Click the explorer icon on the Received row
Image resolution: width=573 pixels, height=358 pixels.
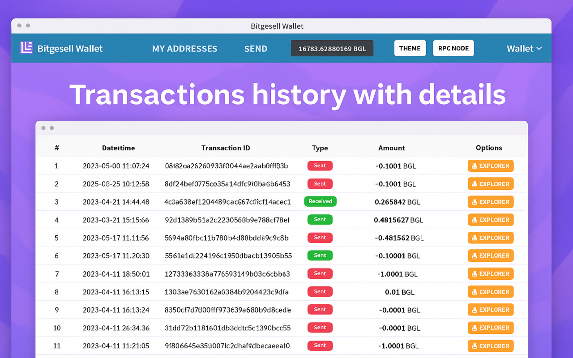pos(475,201)
